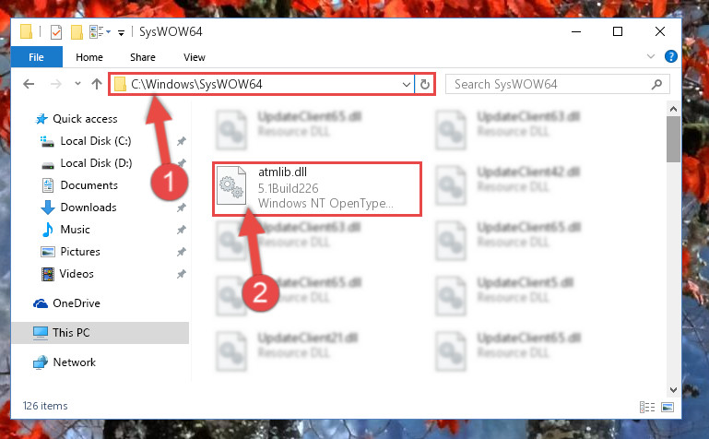The image size is (709, 439).
Task: Toggle pin beside Pictures folder
Action: click(x=182, y=252)
